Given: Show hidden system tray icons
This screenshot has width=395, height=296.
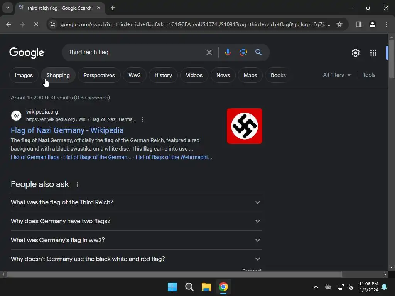Looking at the screenshot, I should (316, 287).
